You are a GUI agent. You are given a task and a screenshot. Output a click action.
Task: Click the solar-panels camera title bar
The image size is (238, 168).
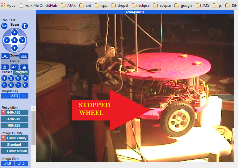pos(135,12)
